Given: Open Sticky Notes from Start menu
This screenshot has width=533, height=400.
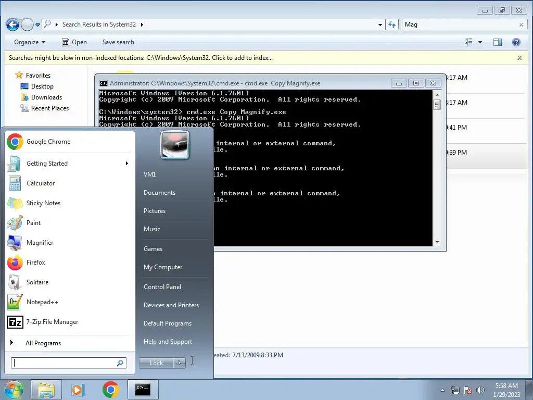Looking at the screenshot, I should coord(70,203).
